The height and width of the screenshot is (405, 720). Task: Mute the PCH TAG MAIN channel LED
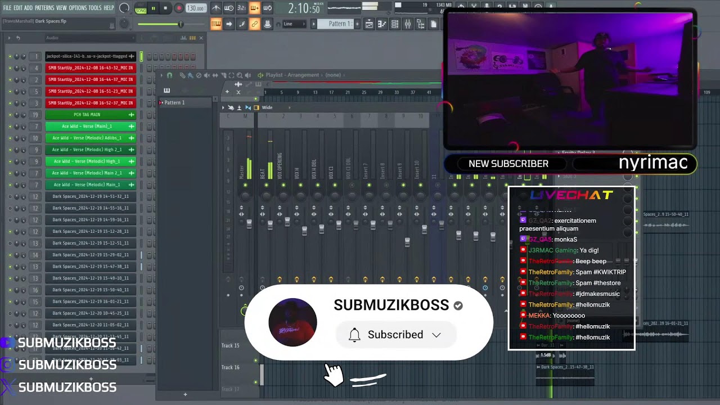point(10,115)
